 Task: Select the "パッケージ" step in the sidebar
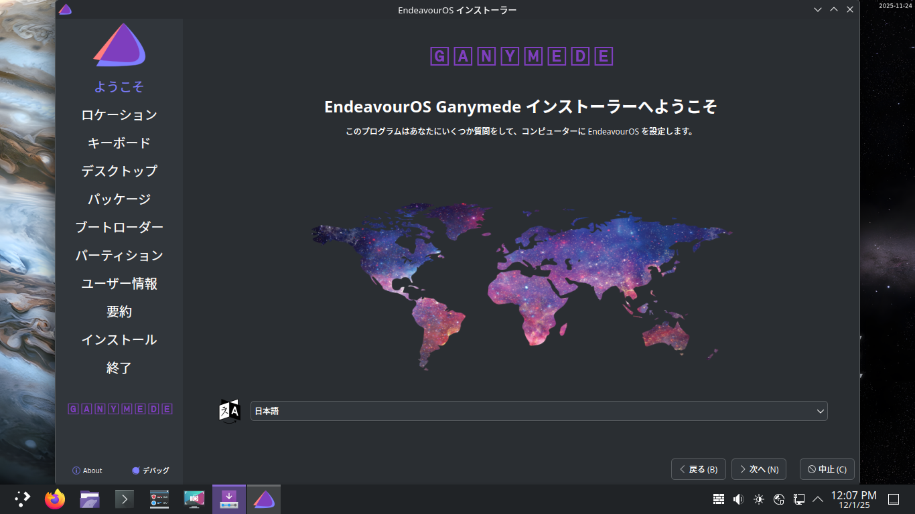119,199
